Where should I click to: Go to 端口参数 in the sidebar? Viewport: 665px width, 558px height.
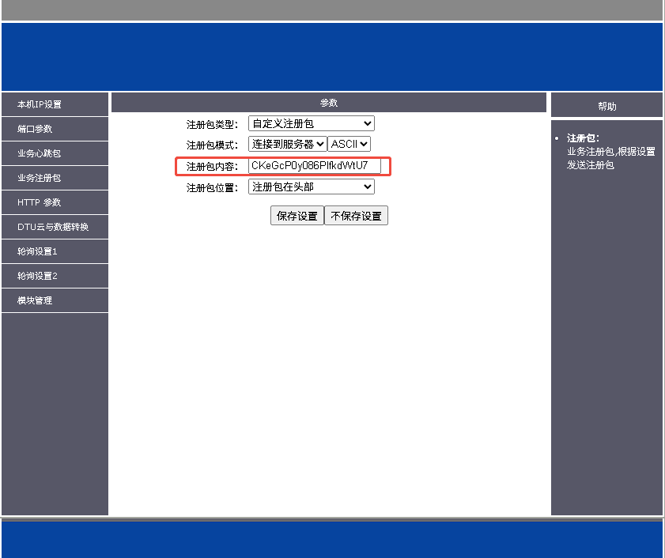[36, 129]
